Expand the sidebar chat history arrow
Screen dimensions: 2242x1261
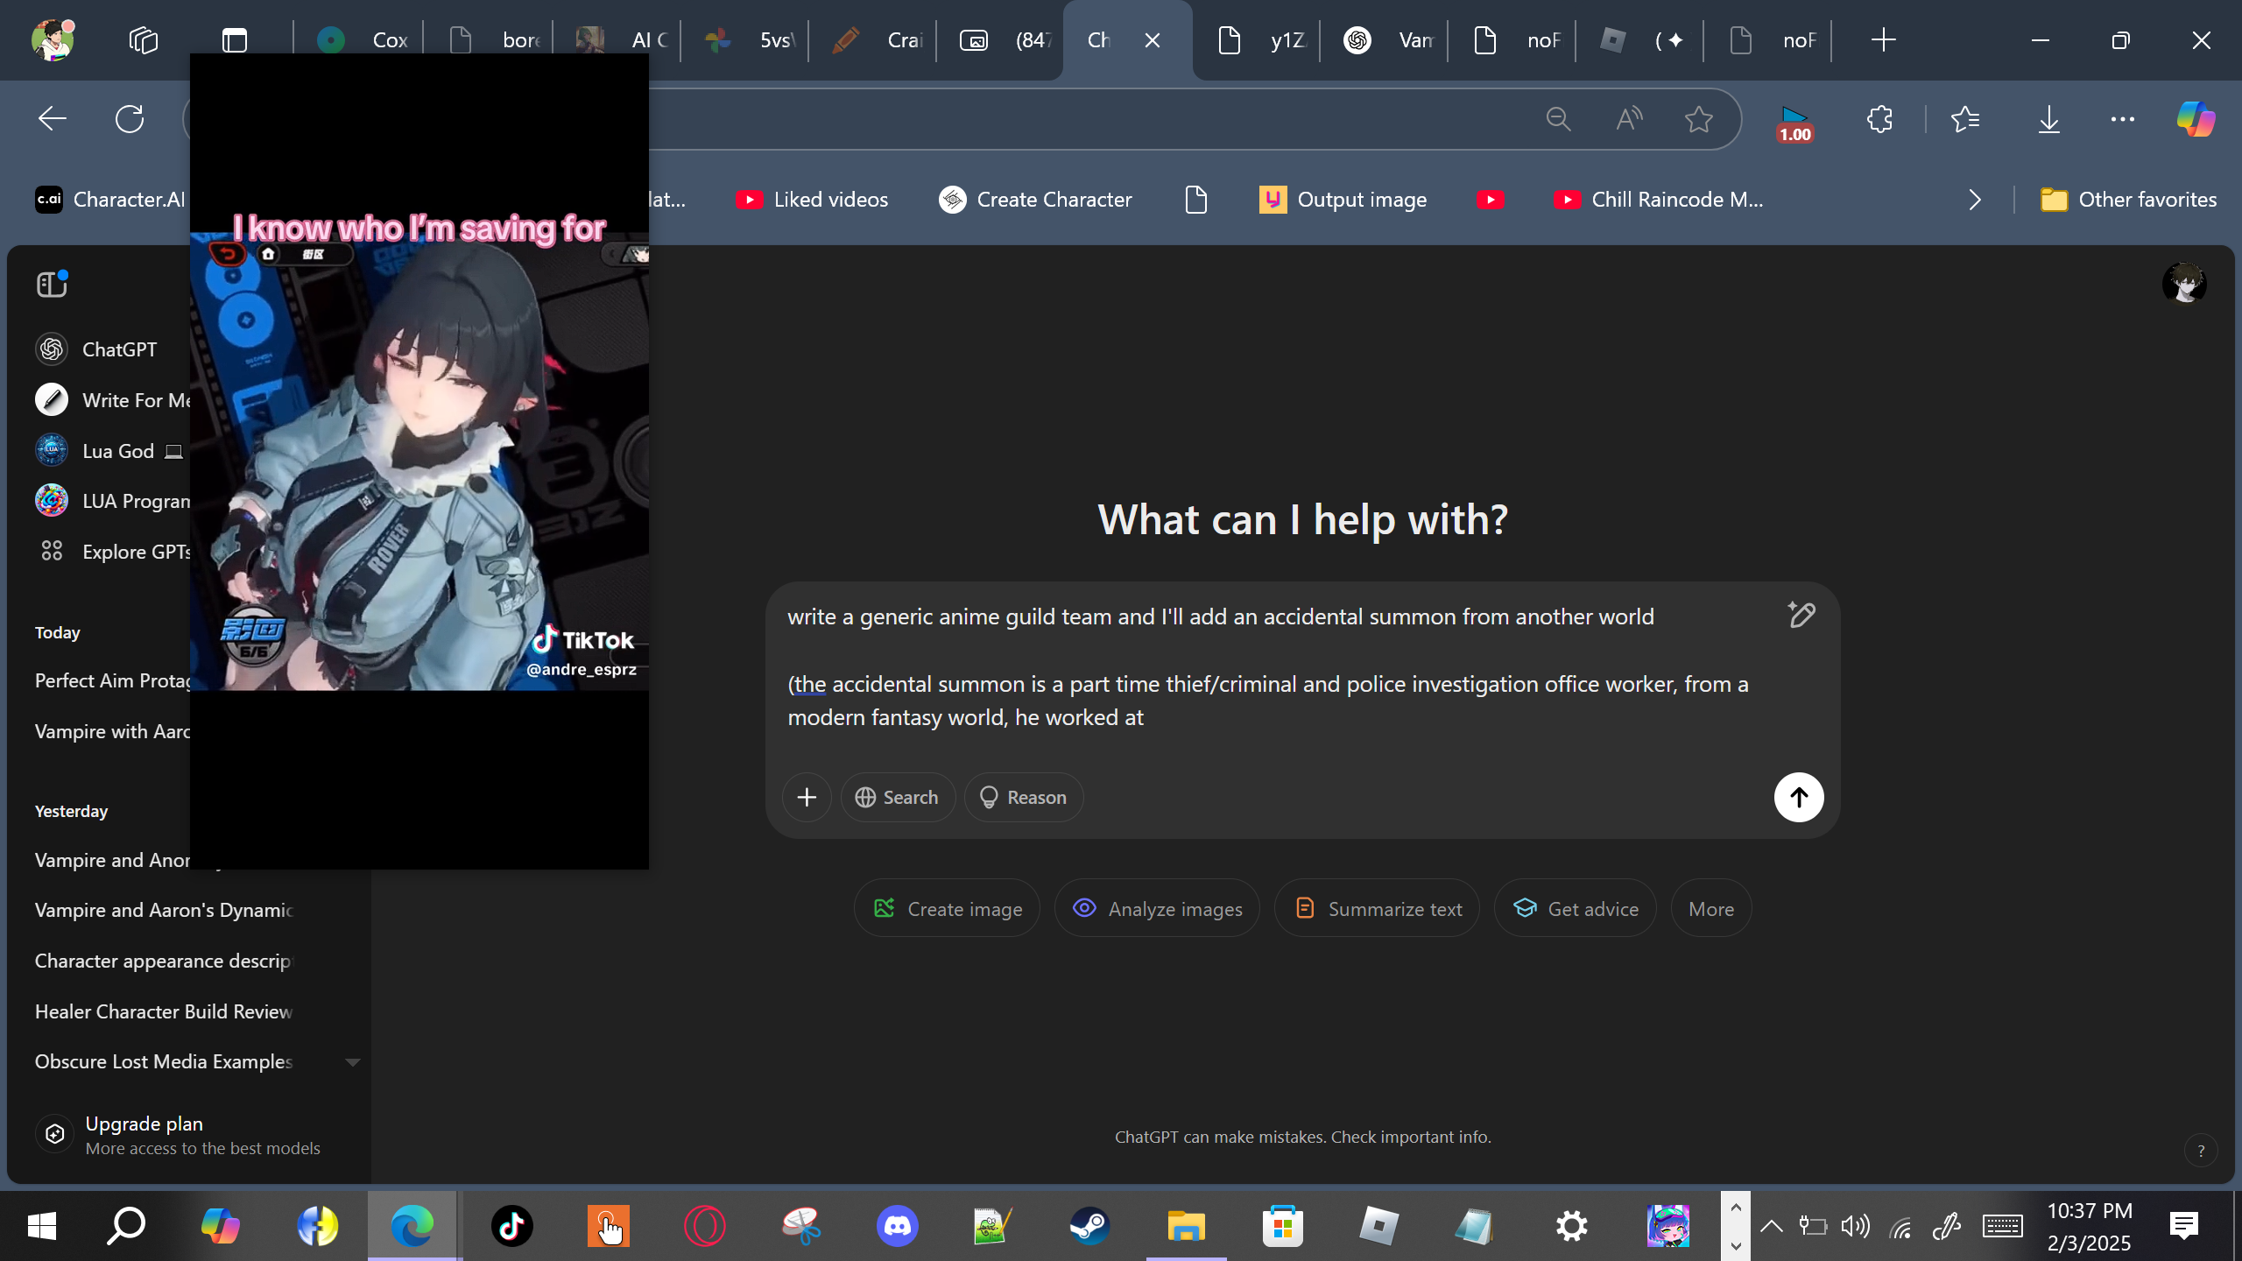(353, 1062)
